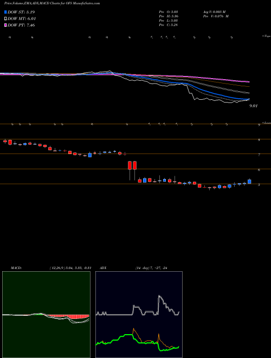This screenshot has height=358, width=271.
Task: Select the 'DOW MT: 6.01' legend text
Action: 22,19
